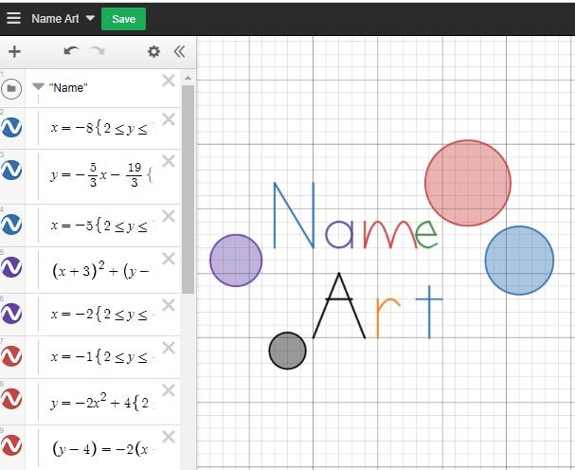Collapse the "Name" folder triangle
The height and width of the screenshot is (470, 575).
[x=38, y=87]
